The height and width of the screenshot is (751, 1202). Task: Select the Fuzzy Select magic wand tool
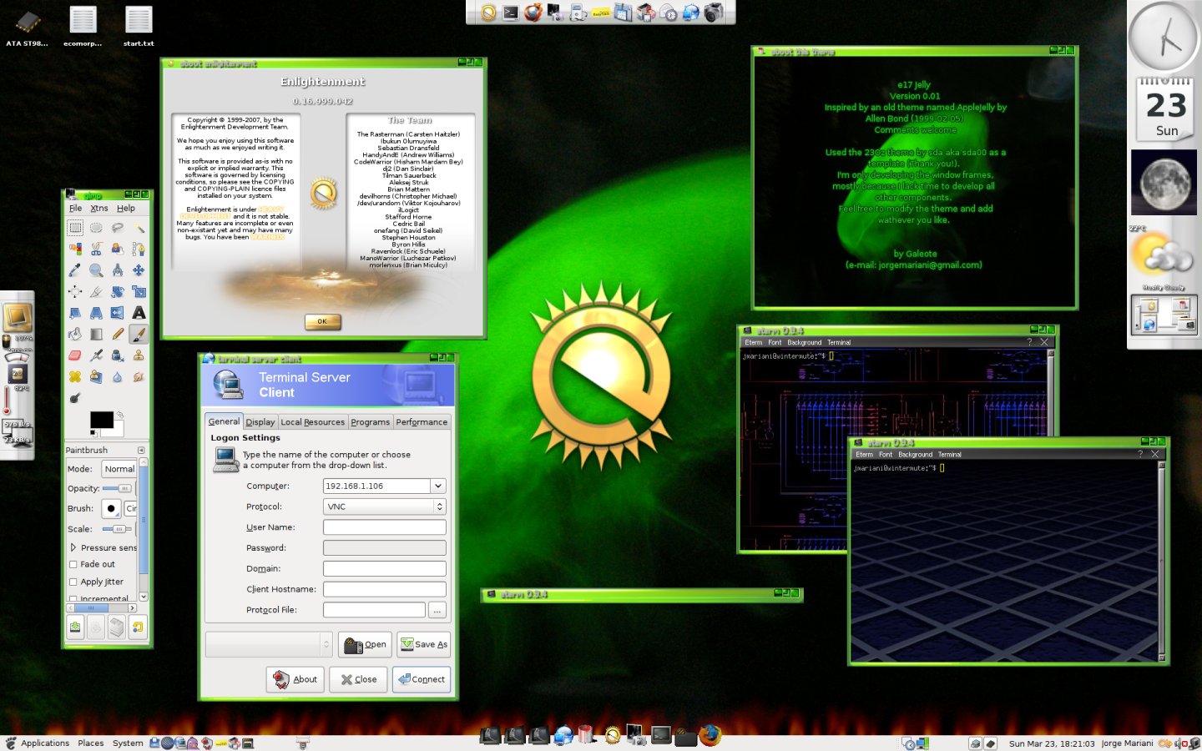(x=139, y=228)
